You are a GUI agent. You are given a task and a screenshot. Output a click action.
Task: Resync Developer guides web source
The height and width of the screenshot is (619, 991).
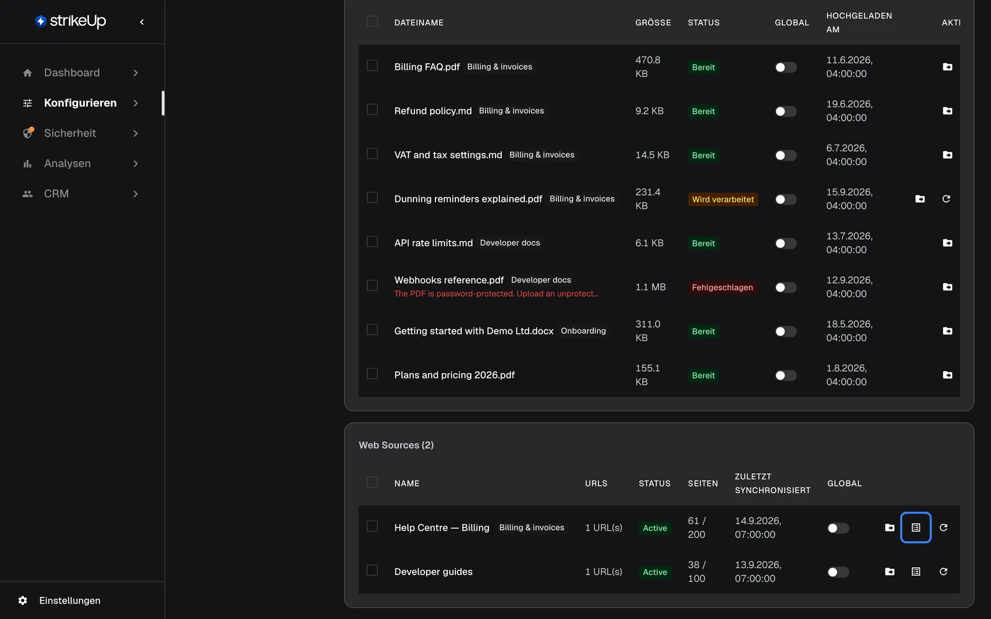943,572
